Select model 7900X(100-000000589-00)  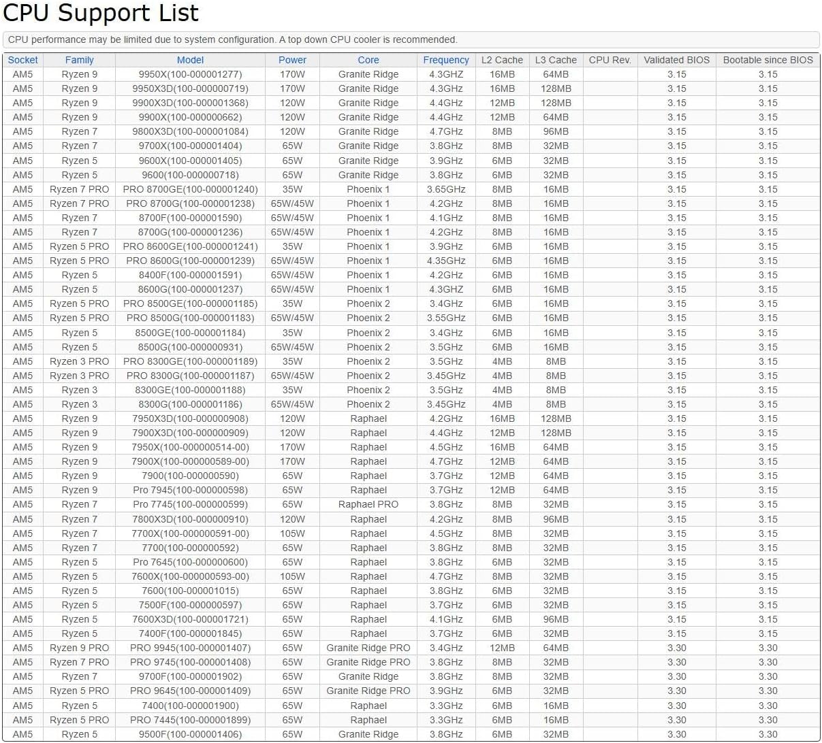190,461
